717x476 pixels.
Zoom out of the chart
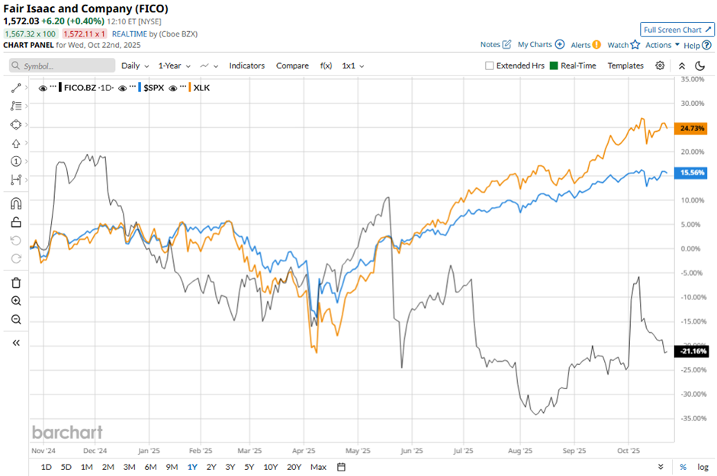pyautogui.click(x=16, y=319)
